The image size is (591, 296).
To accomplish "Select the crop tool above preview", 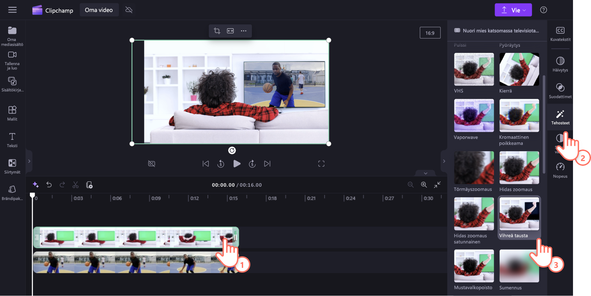I will (x=217, y=31).
